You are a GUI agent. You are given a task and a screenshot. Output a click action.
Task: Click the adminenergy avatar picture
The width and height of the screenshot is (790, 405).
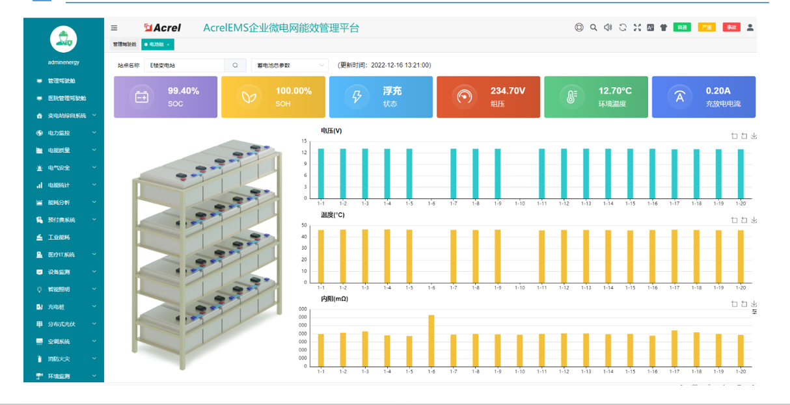click(64, 40)
